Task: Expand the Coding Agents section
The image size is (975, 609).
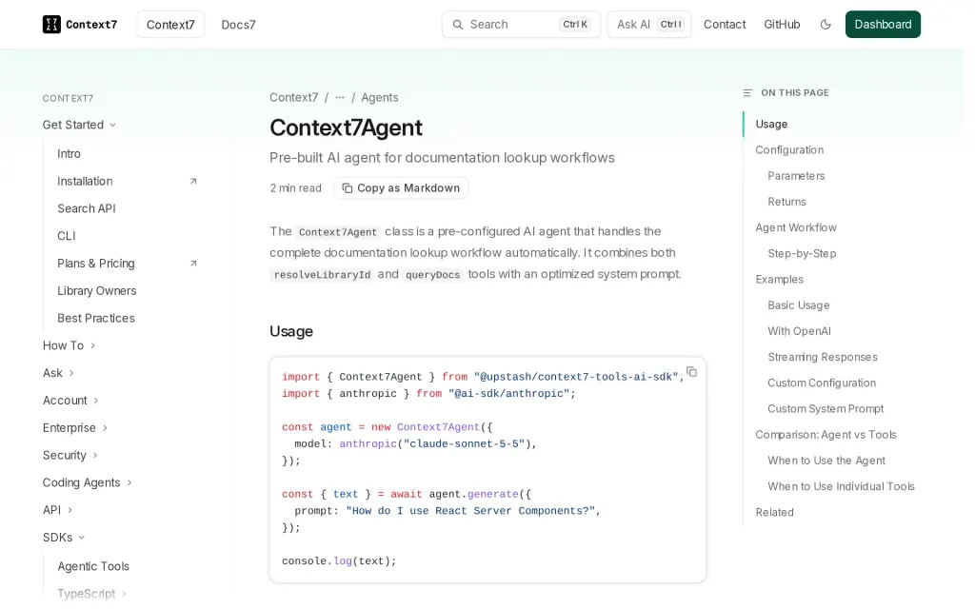Action: pyautogui.click(x=88, y=482)
